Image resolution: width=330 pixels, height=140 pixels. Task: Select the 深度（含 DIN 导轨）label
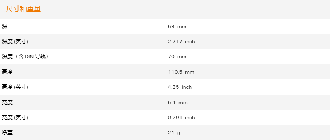pos(25,57)
